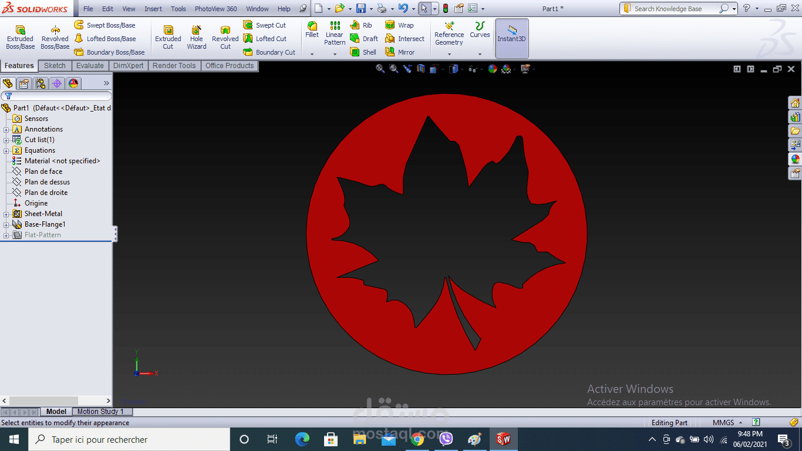Open the Appearances task pane icon
The height and width of the screenshot is (451, 802).
point(795,159)
